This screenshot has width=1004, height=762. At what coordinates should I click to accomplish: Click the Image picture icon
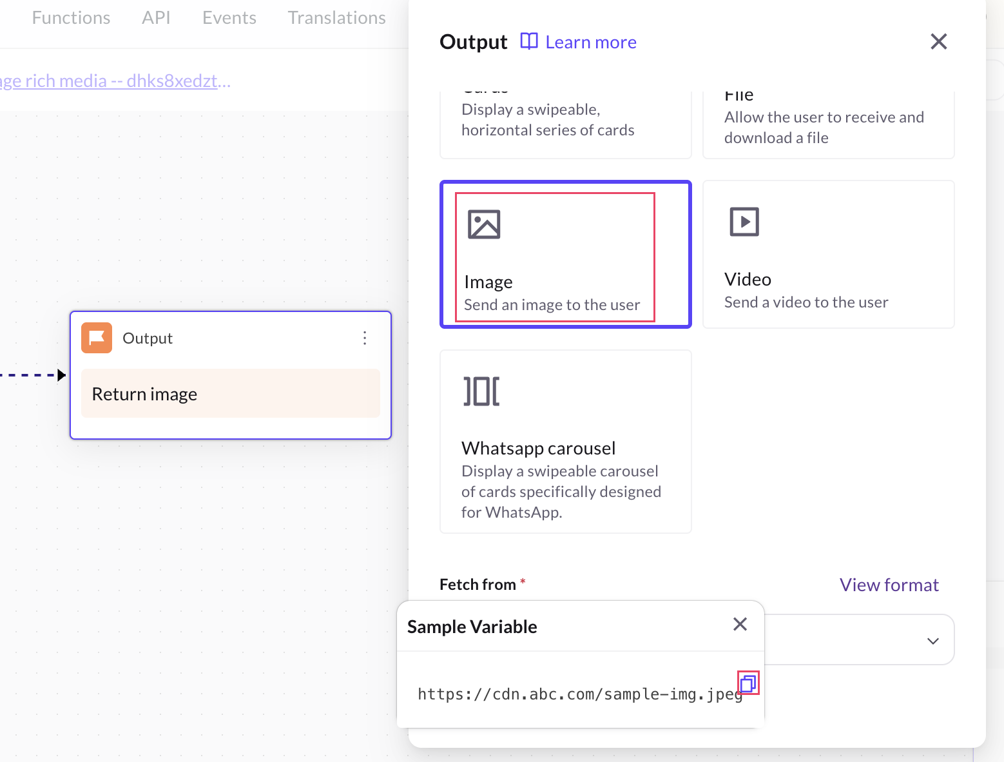click(484, 224)
